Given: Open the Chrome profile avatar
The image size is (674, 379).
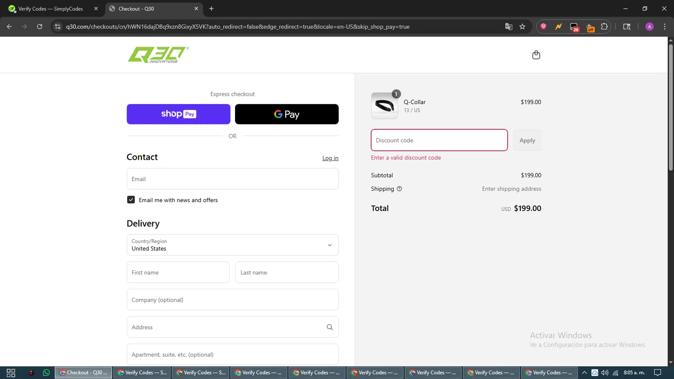Looking at the screenshot, I should pyautogui.click(x=649, y=26).
